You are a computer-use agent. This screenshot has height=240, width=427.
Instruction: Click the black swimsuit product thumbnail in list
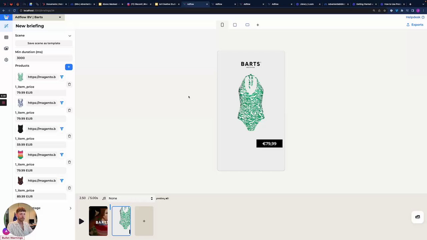point(20,129)
